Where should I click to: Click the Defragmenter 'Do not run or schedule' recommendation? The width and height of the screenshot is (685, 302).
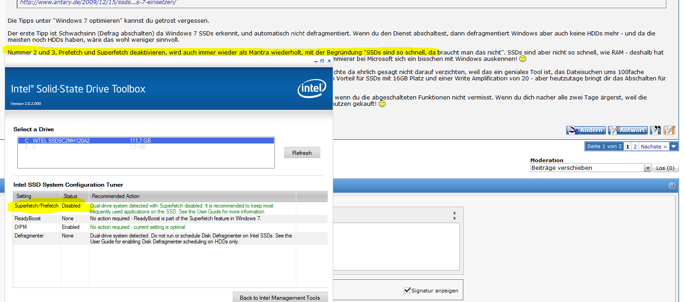(191, 238)
